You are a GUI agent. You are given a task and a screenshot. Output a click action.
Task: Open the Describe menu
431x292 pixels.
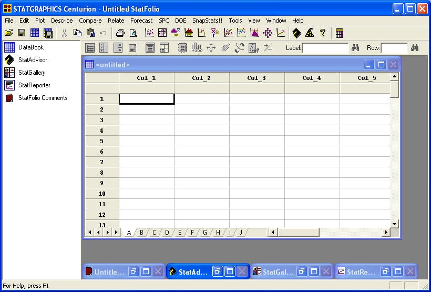tap(62, 21)
